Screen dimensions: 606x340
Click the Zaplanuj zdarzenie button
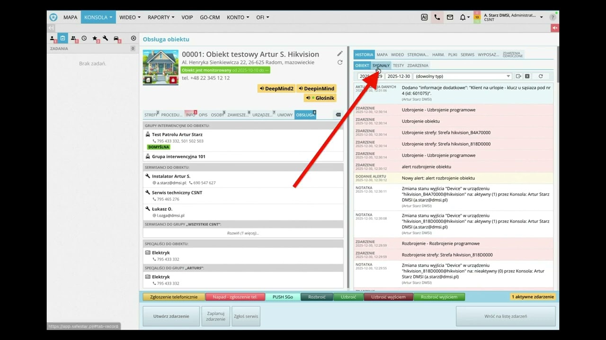coord(215,316)
